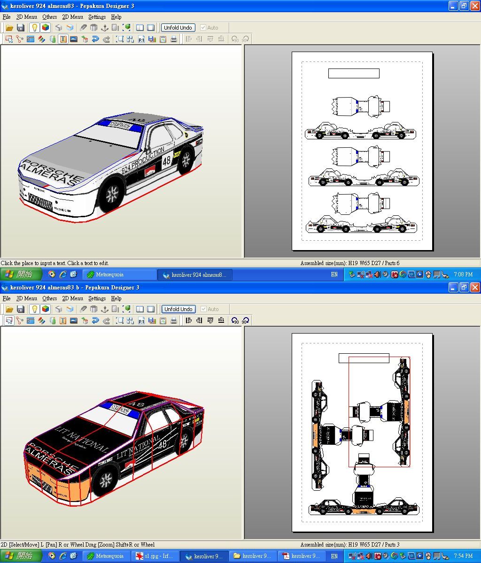Open the 2D Menu in the lower window

tap(72, 298)
